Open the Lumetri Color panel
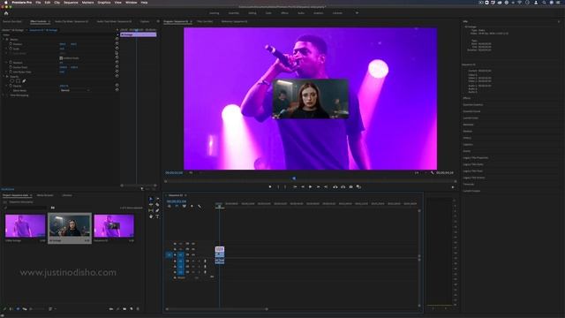The image size is (565, 318). (471, 117)
